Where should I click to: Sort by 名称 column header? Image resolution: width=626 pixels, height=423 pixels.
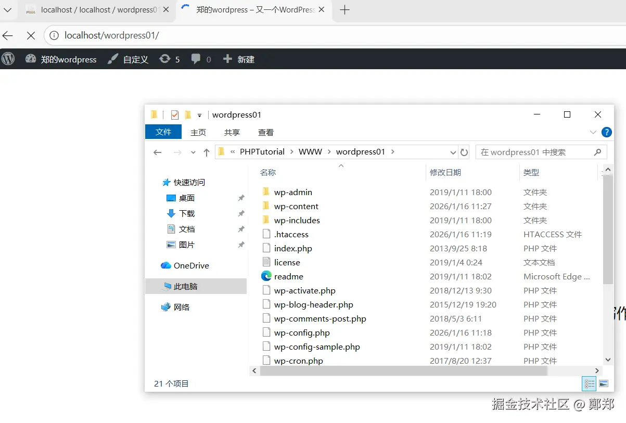pyautogui.click(x=268, y=172)
